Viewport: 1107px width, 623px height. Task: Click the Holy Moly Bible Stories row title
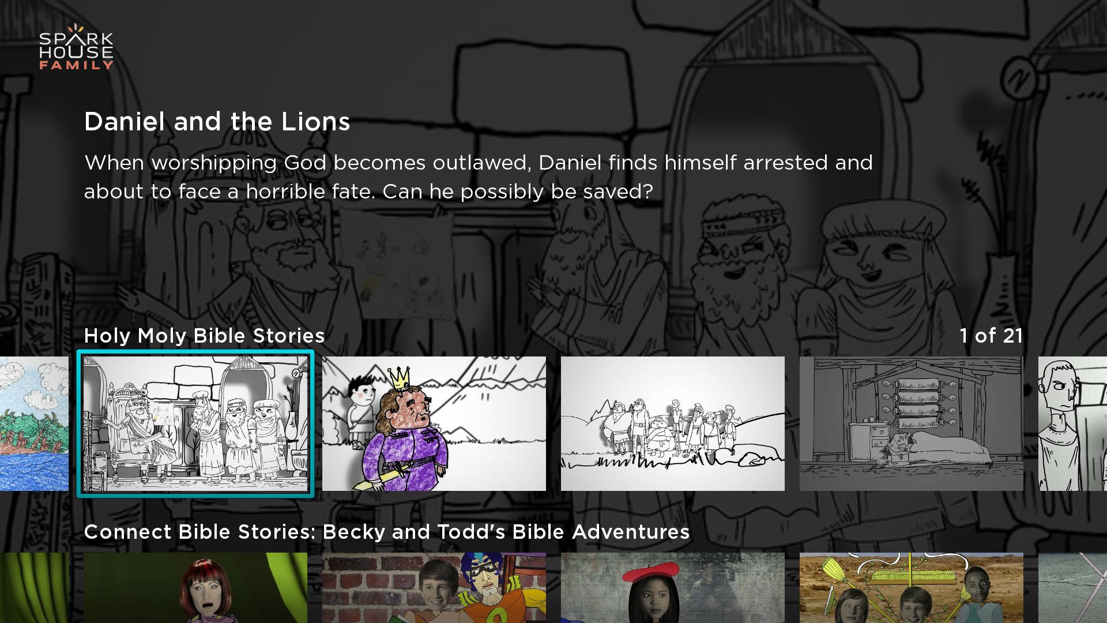[x=205, y=336]
